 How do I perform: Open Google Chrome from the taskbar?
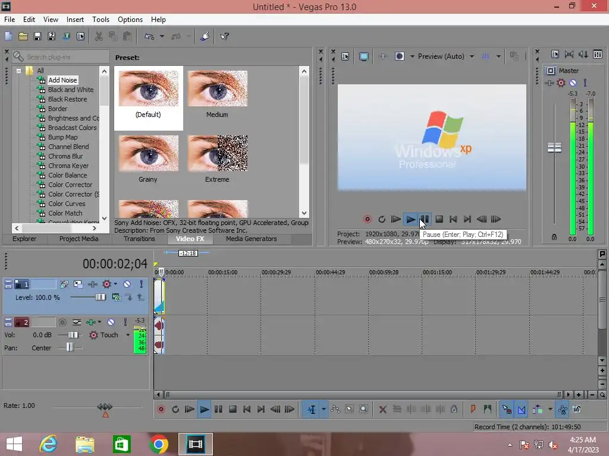pyautogui.click(x=159, y=444)
